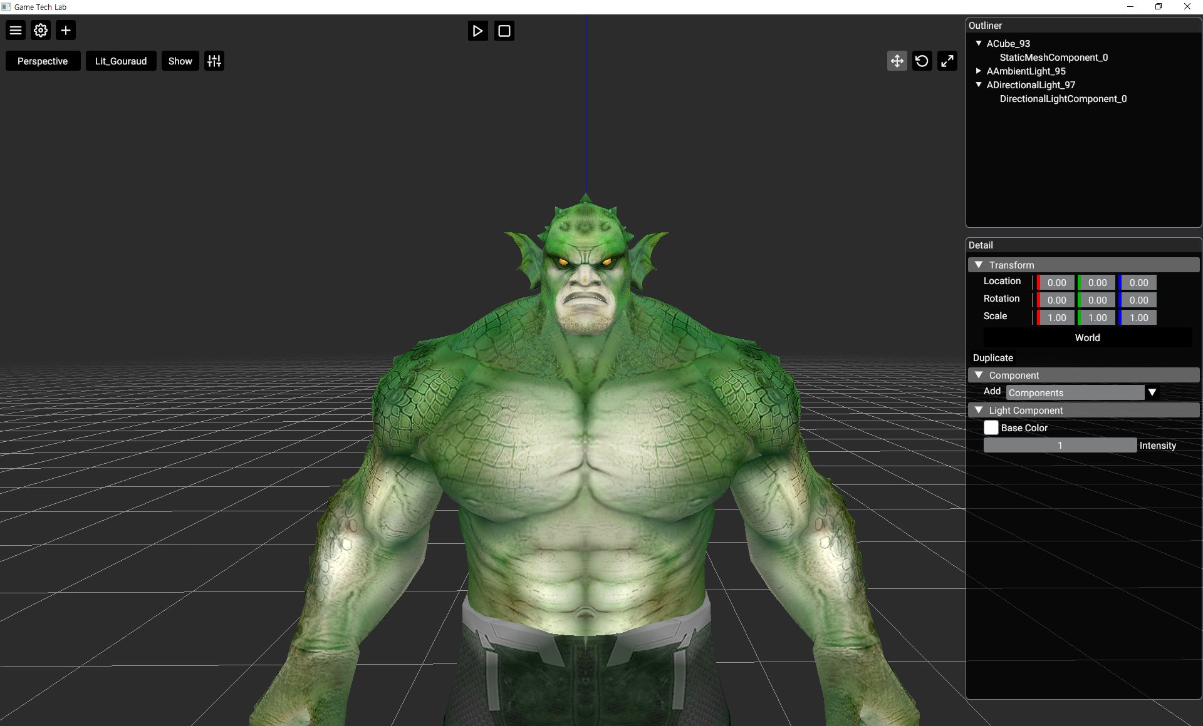Open the settings gear icon
This screenshot has width=1203, height=726.
[x=41, y=30]
